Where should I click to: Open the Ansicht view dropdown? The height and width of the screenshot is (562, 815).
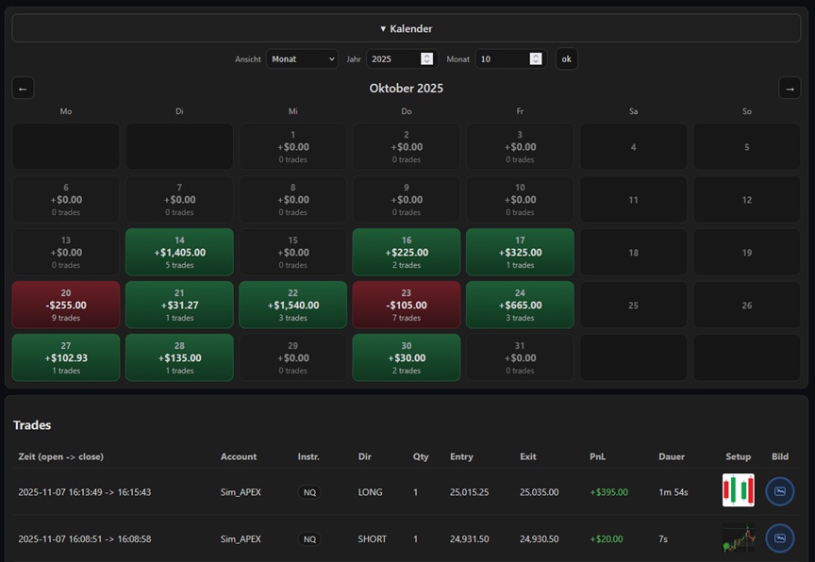(301, 58)
